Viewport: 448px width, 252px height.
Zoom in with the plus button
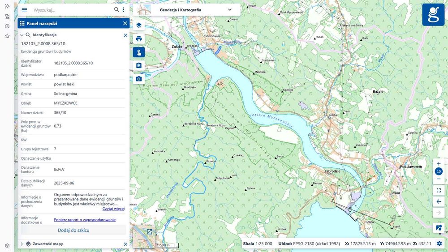pos(439,164)
